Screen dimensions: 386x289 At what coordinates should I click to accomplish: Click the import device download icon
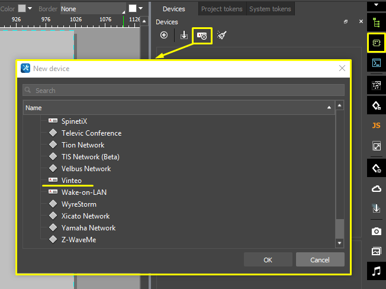184,36
